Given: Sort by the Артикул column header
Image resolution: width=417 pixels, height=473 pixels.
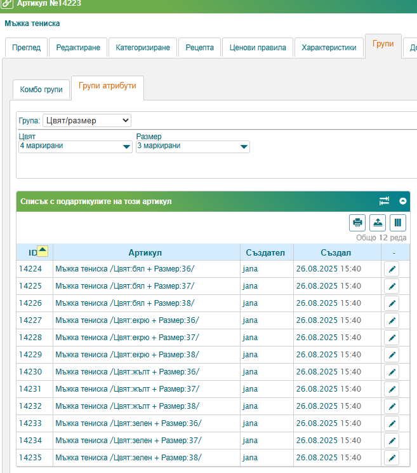Looking at the screenshot, I should point(145,252).
